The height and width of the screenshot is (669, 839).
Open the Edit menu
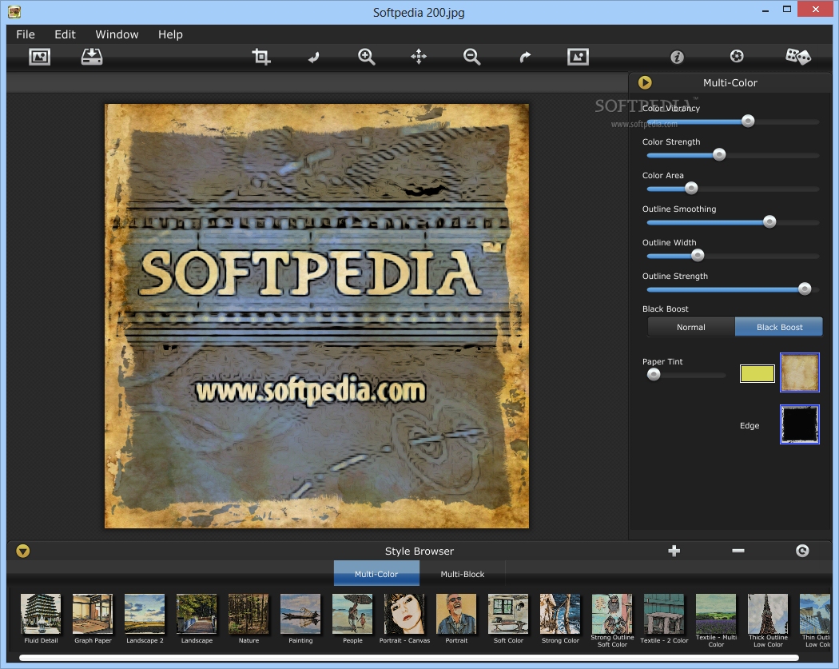(x=65, y=34)
